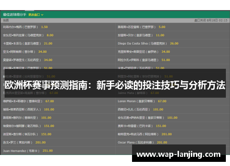Select 151.00 odds for the 埃瓦尔队 player
The height and width of the screenshot is (166, 230).
tap(46, 134)
